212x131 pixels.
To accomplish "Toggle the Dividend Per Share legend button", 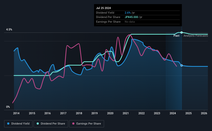I will pyautogui.click(x=51, y=124).
